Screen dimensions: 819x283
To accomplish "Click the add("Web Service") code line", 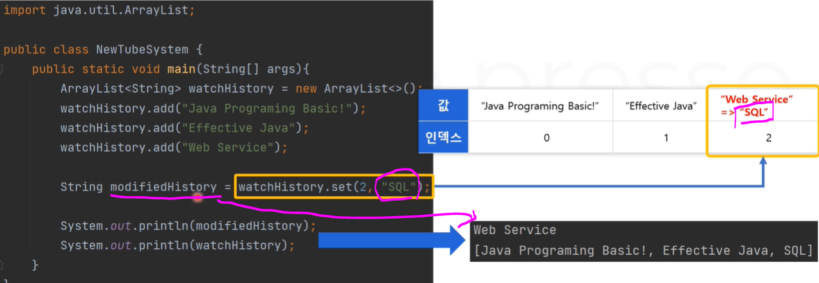I will pos(174,147).
